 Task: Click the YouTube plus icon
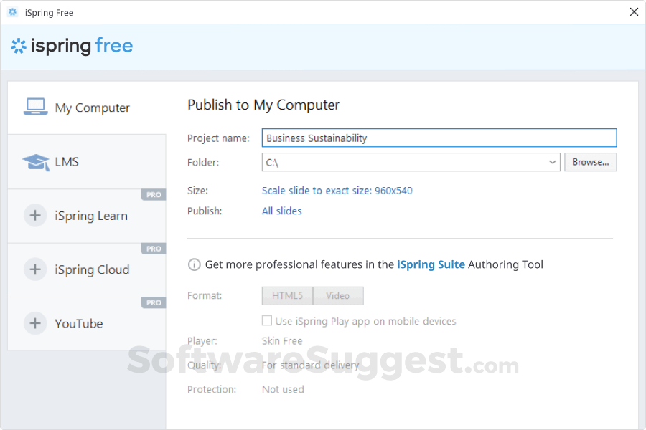pyautogui.click(x=35, y=323)
